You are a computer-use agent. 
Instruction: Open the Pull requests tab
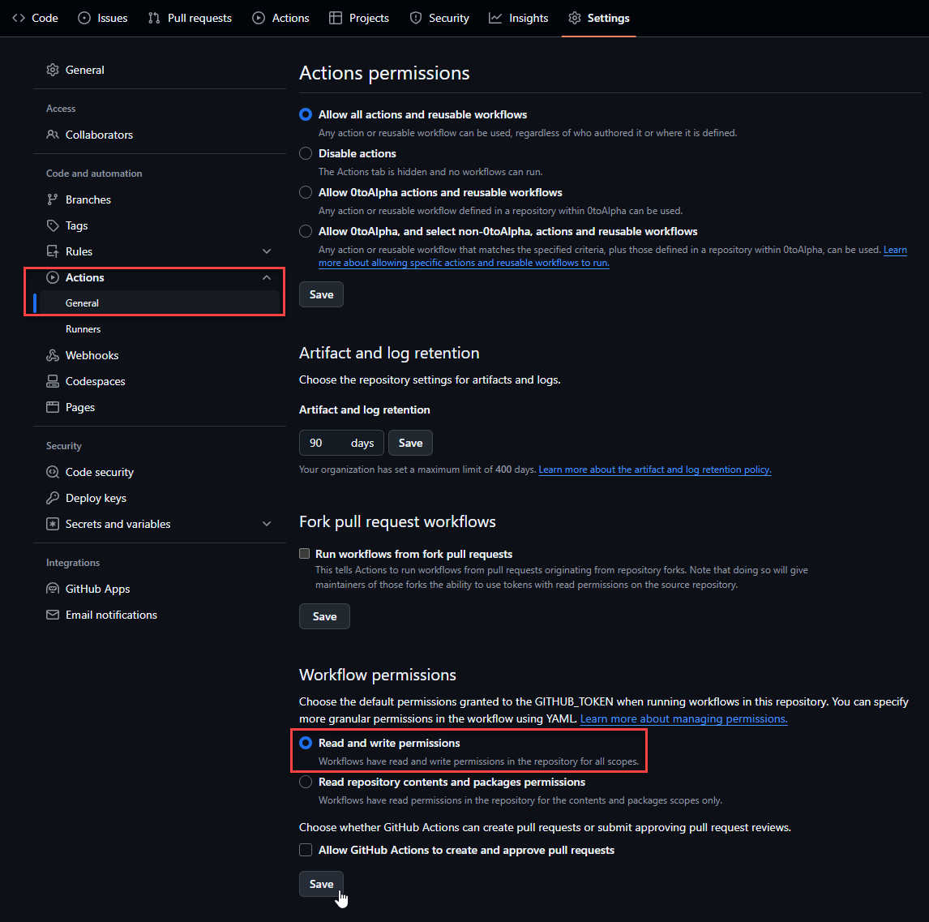pos(190,18)
